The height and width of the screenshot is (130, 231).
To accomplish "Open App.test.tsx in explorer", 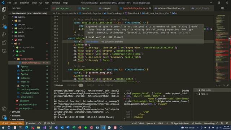I will 26,70.
